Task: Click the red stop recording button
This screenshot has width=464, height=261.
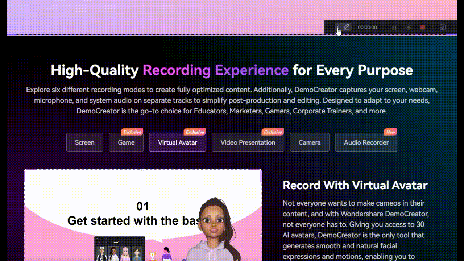Action: tap(422, 28)
